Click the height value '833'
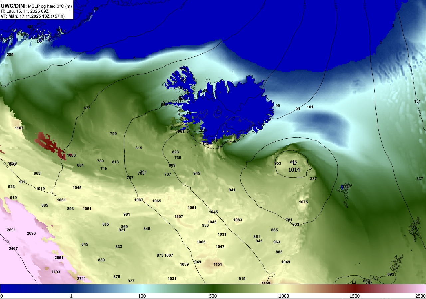 (x=119, y=247)
